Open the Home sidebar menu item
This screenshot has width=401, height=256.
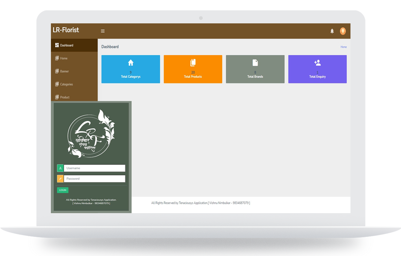point(64,58)
